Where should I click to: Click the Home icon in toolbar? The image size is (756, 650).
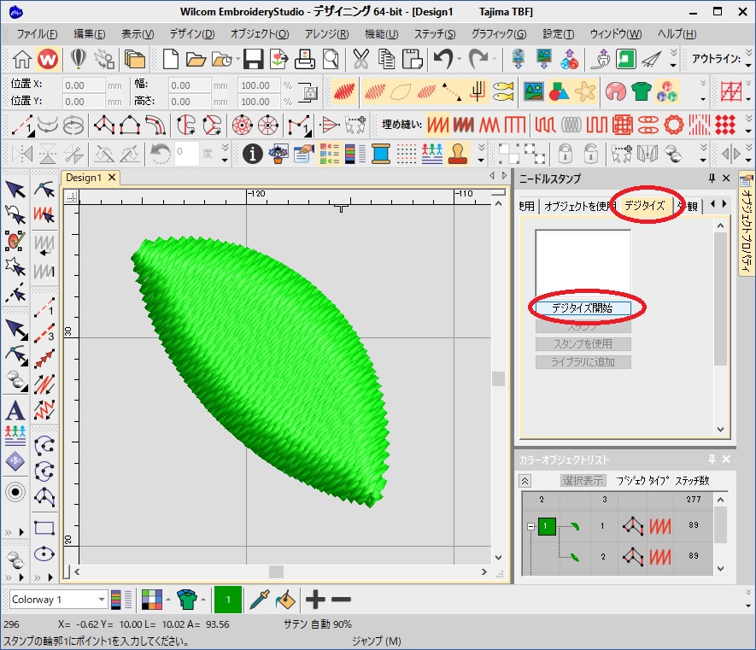point(22,59)
